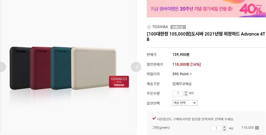Image resolution: width=266 pixels, height=135 pixels.
Task: Click green option quantity input field
Action: 216,128
